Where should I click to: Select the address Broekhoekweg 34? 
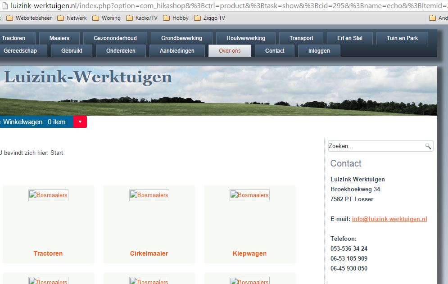(355, 189)
